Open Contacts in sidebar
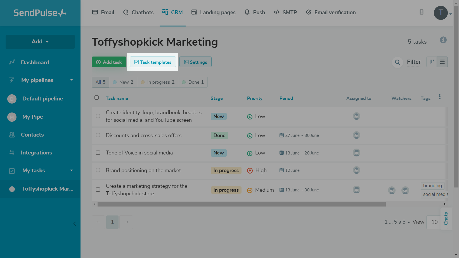This screenshot has height=258, width=459. pyautogui.click(x=32, y=135)
